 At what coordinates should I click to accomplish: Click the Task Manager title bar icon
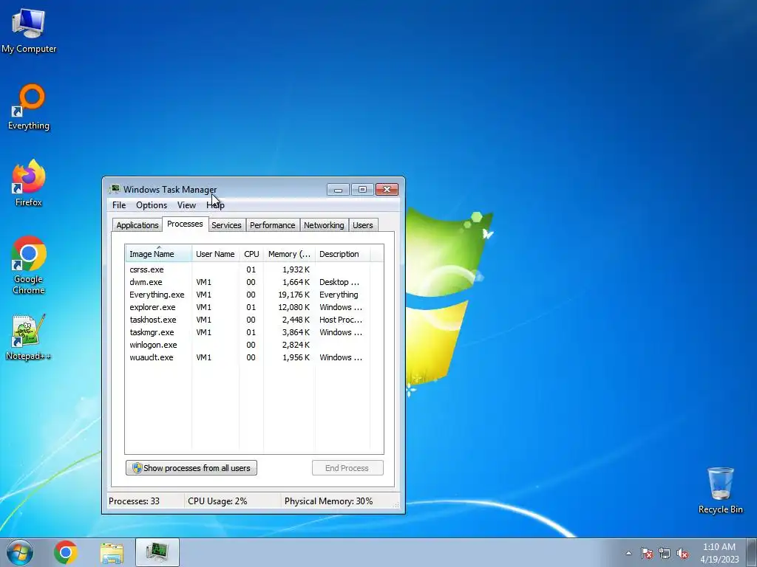115,189
